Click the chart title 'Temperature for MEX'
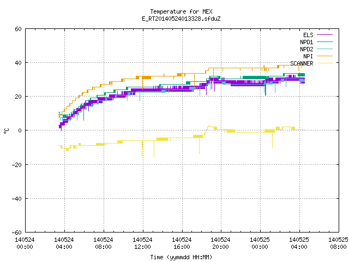This screenshot has height=262, width=349. point(181,11)
